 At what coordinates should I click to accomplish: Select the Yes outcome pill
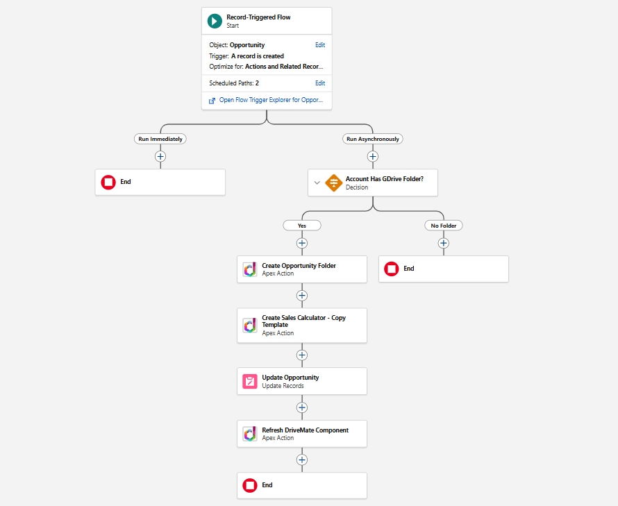point(302,225)
